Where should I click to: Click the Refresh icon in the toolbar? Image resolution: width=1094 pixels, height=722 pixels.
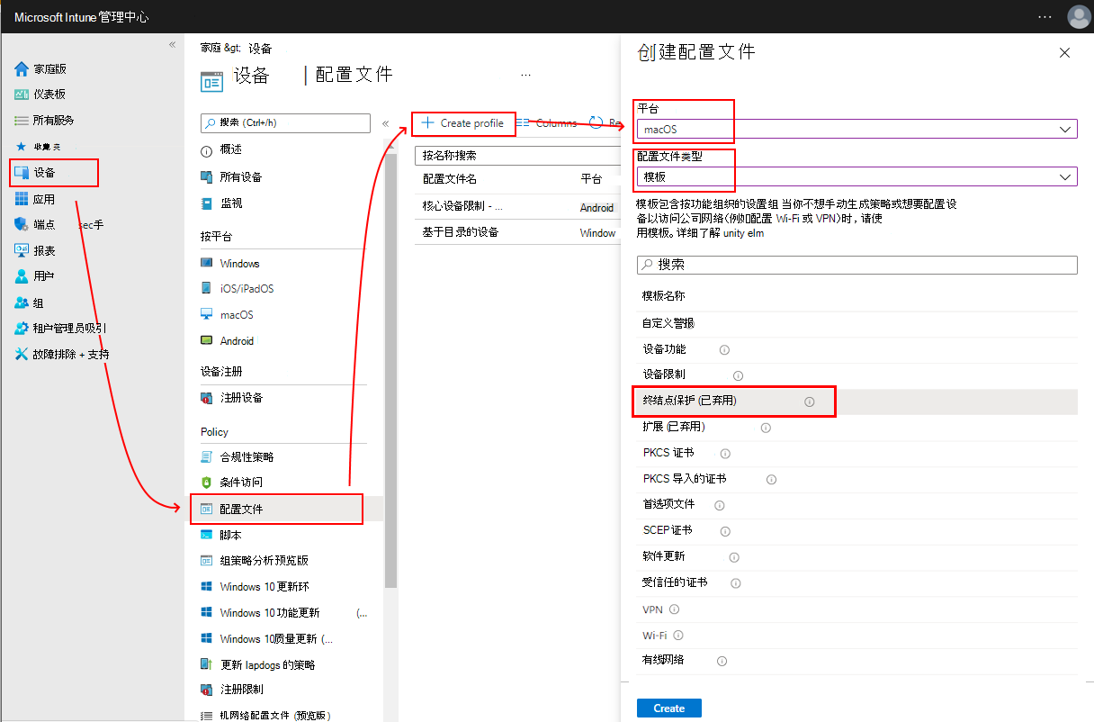[596, 123]
